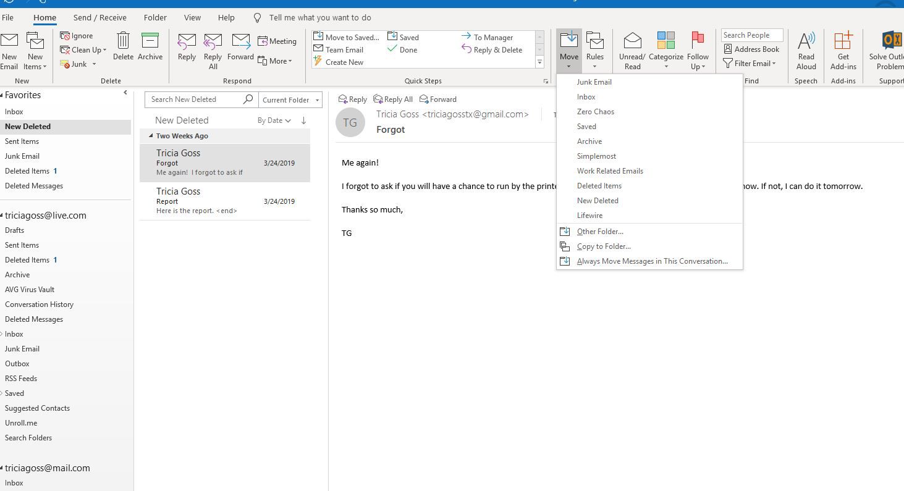Click the TG sender avatar
The height and width of the screenshot is (491, 904).
coord(350,122)
